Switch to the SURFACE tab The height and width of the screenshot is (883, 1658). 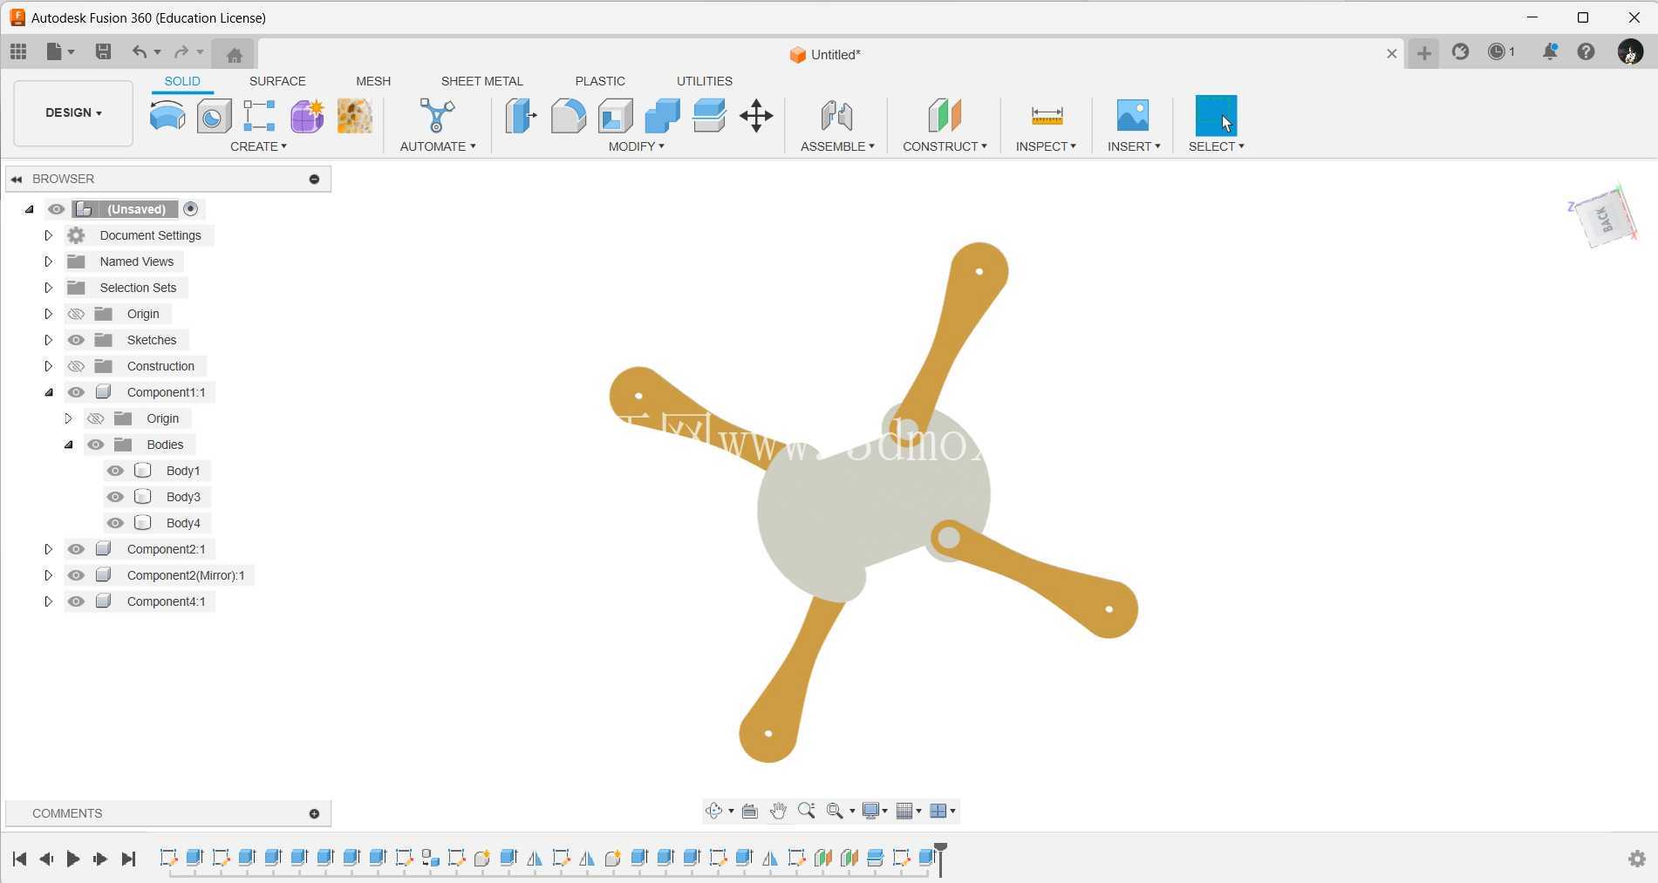[x=277, y=81]
